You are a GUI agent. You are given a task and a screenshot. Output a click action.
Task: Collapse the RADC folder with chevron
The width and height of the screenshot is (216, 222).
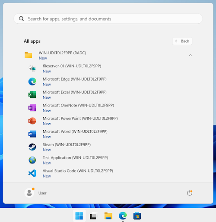point(191,55)
